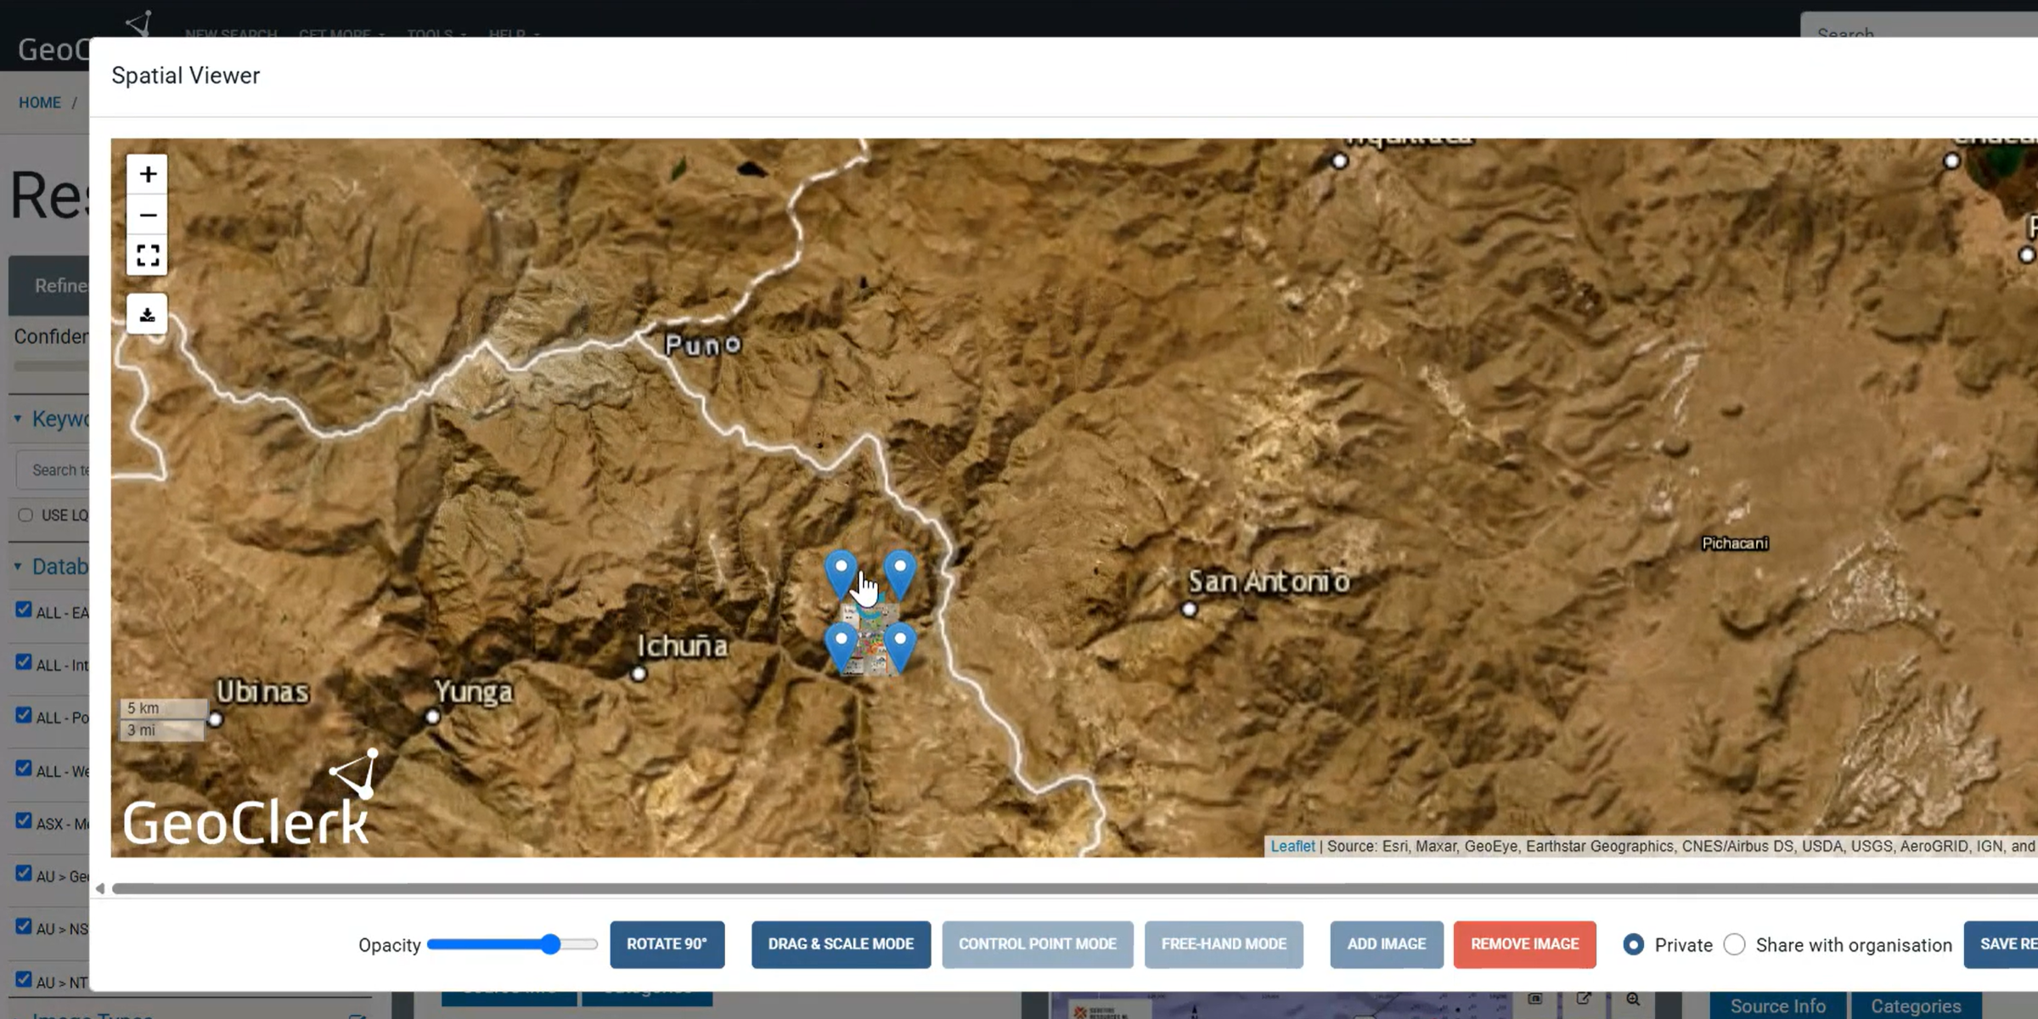Click the overlaid map image thumbnail
The width and height of the screenshot is (2038, 1019).
pos(870,639)
